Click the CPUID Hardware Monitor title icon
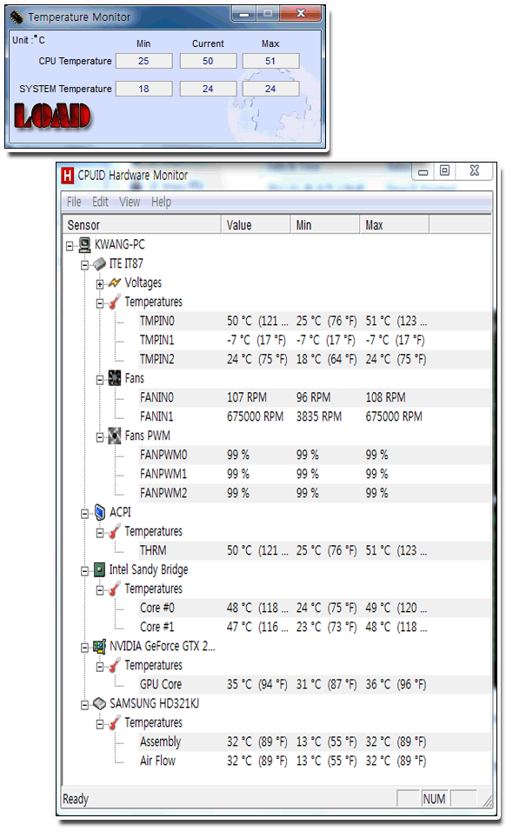The image size is (506, 838). click(x=68, y=176)
